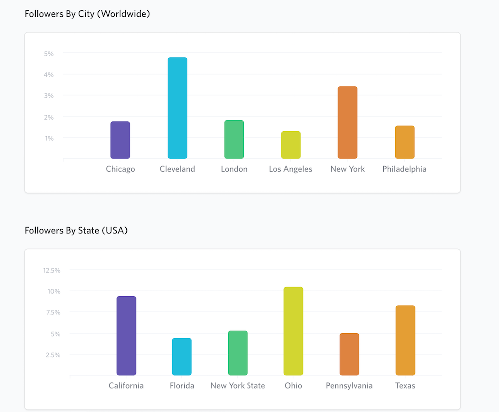Image resolution: width=499 pixels, height=412 pixels.
Task: Click the New York State axis label
Action: click(x=238, y=386)
